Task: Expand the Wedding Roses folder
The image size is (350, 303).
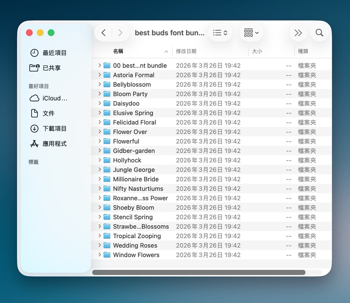Action: [x=100, y=245]
